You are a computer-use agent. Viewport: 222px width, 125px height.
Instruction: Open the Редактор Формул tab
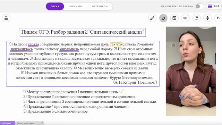(x=30, y=123)
